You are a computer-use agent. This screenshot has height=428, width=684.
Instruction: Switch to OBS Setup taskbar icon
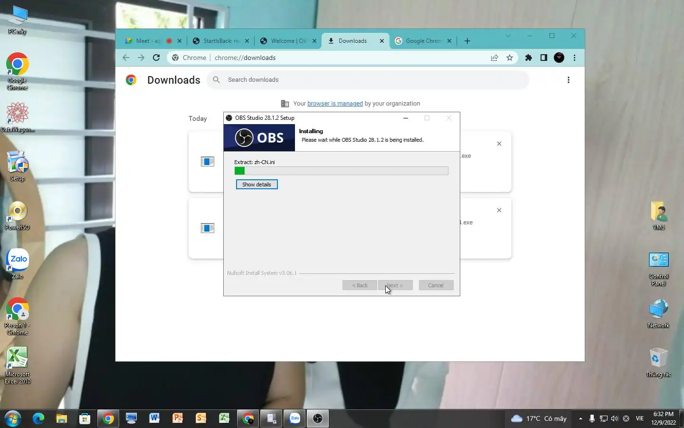click(x=318, y=418)
